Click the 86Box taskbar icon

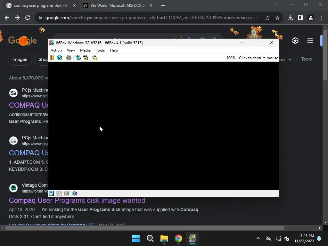(x=192, y=238)
